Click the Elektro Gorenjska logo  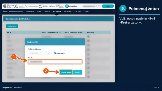(x=19, y=6)
